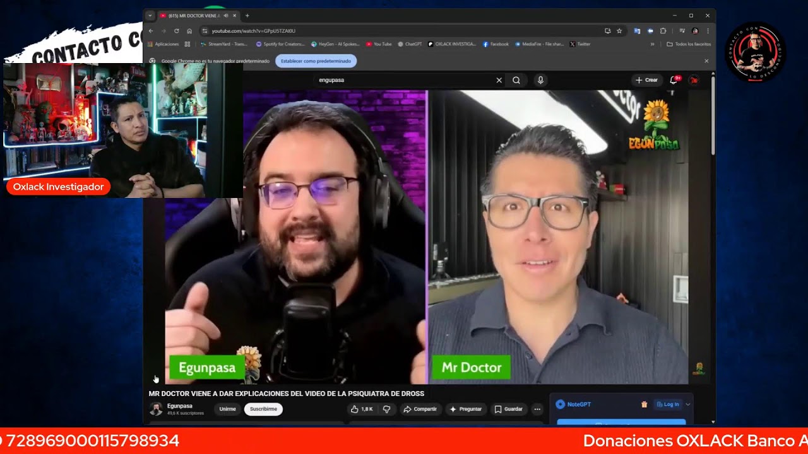This screenshot has width=808, height=454.
Task: Open more actions three-dot menu below video
Action: (537, 409)
